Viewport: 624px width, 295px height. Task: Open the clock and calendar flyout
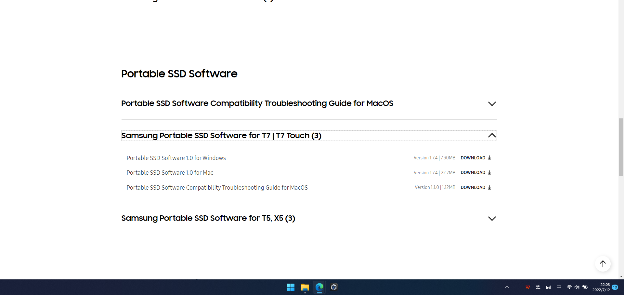pos(601,287)
